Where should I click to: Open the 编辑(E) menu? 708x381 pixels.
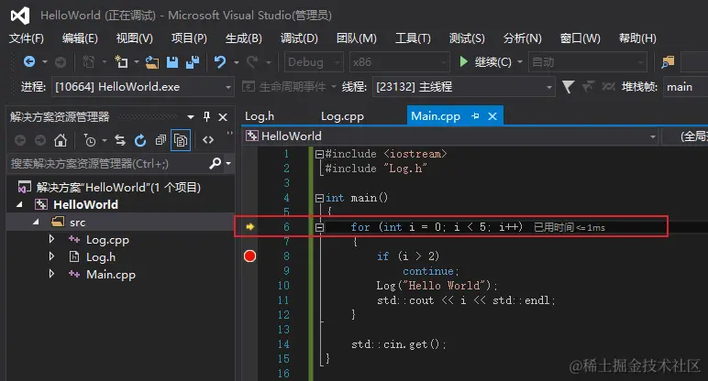point(80,38)
